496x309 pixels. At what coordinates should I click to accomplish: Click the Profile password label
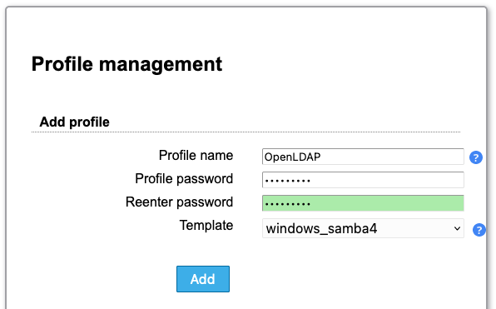(184, 179)
